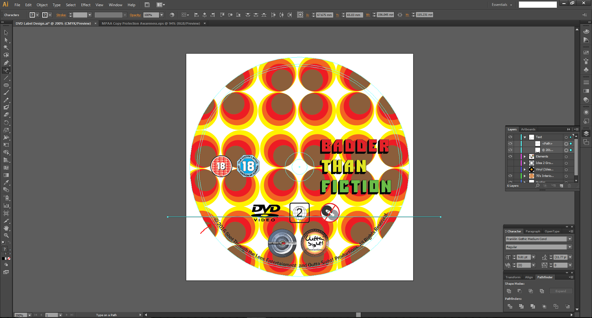Viewport: 592px width, 318px height.
Task: Hide the 70's Interio... layer
Action: tap(510, 176)
